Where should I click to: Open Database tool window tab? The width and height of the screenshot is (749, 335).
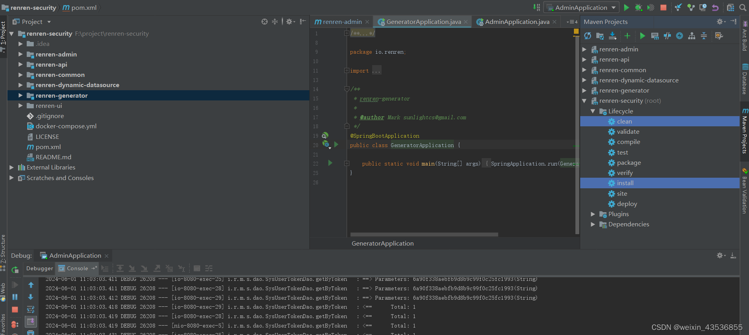[745, 78]
